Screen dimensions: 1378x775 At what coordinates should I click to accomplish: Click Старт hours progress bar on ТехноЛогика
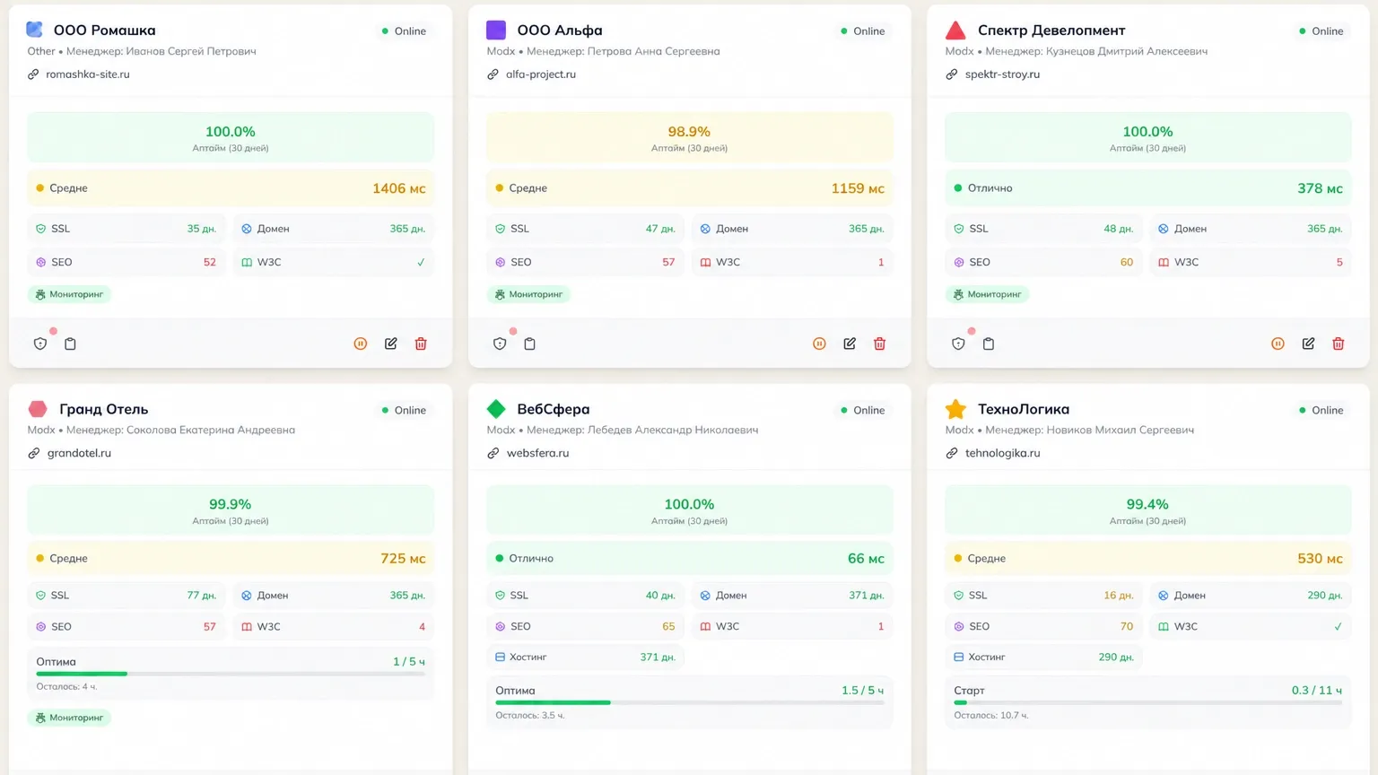click(1147, 702)
